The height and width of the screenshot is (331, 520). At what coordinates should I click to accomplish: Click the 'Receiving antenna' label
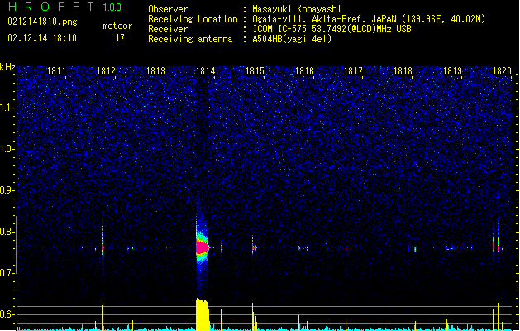190,39
